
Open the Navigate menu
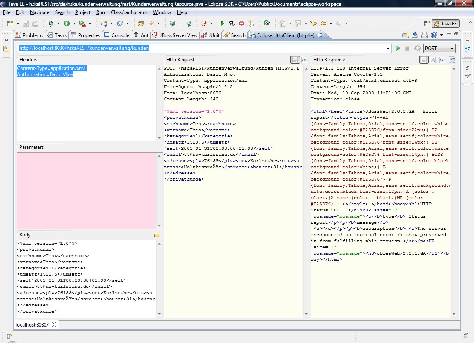(x=39, y=12)
